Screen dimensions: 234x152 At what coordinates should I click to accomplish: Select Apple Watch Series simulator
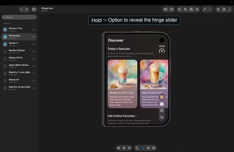coord(19,66)
